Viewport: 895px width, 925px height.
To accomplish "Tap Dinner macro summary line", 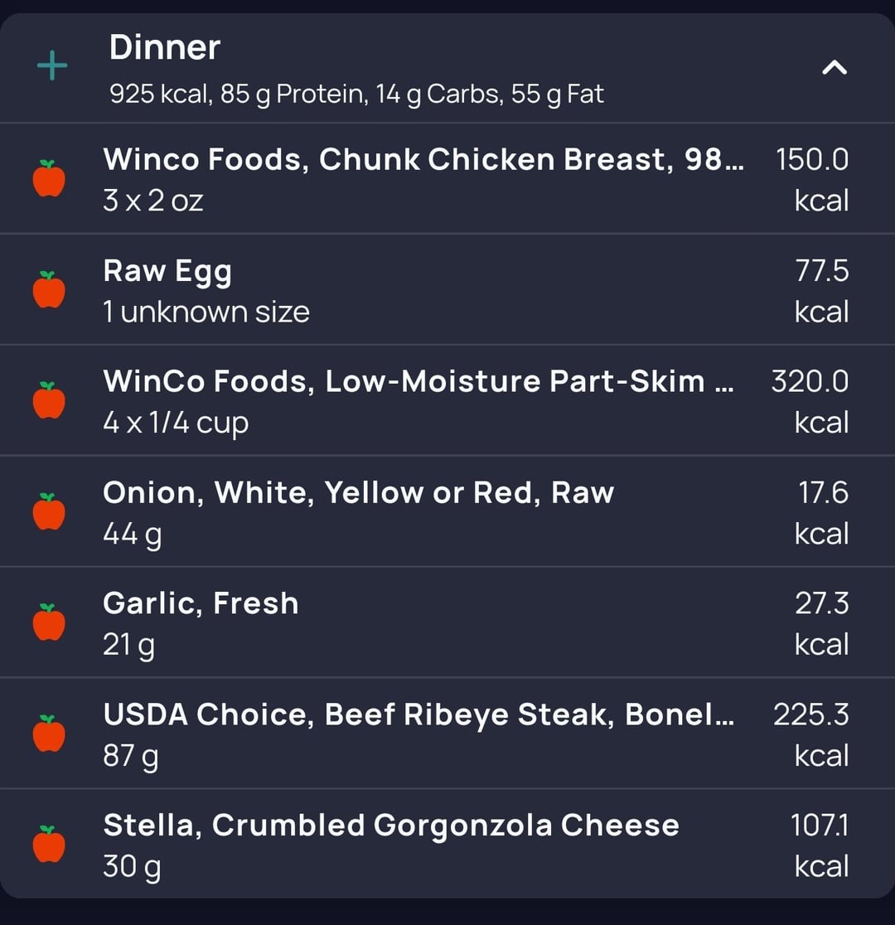I will point(356,94).
